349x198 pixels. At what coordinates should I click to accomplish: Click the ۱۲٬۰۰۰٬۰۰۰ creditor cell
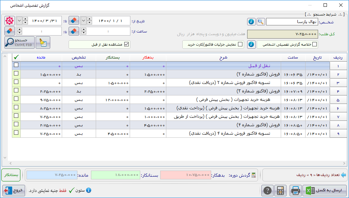pos(113,100)
